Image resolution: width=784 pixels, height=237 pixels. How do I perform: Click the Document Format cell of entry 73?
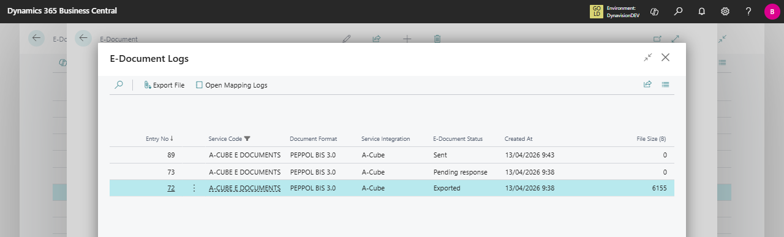pyautogui.click(x=312, y=171)
